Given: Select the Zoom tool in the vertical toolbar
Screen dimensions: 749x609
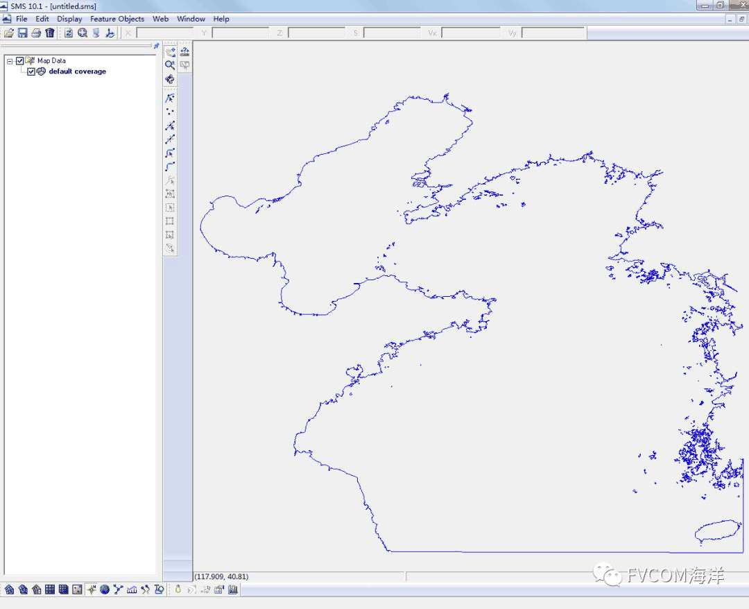Looking at the screenshot, I should tap(170, 65).
